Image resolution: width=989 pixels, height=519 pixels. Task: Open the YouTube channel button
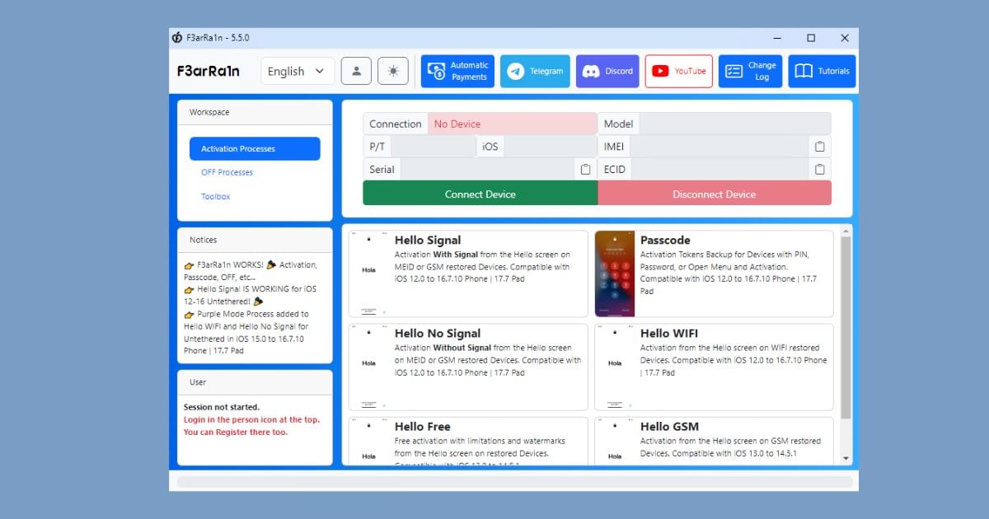678,71
